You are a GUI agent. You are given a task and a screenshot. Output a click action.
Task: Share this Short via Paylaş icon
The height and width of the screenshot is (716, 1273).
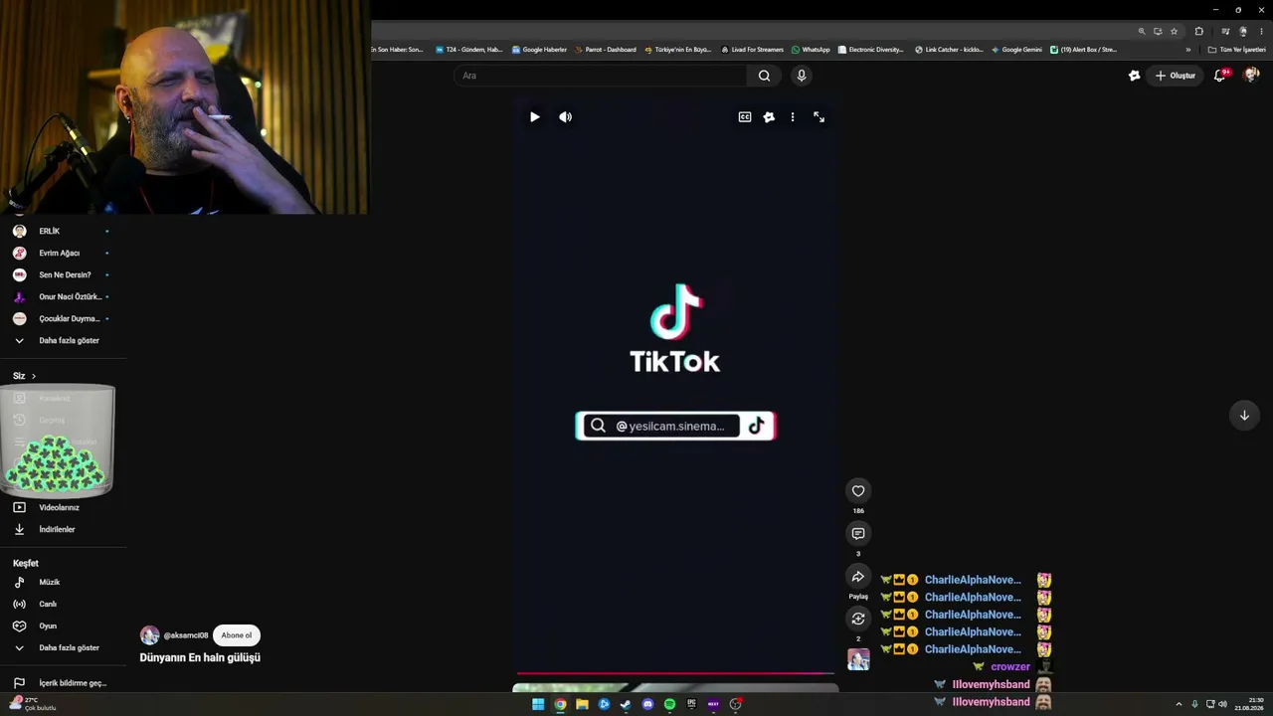click(858, 577)
